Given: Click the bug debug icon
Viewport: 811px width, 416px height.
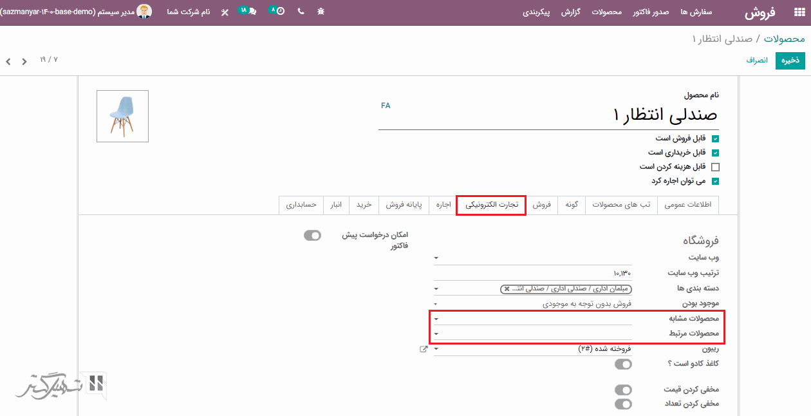Looking at the screenshot, I should tap(321, 12).
